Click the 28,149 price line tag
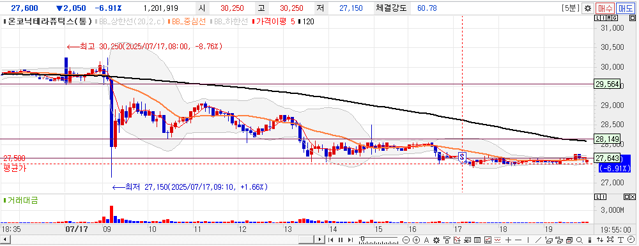 point(607,139)
